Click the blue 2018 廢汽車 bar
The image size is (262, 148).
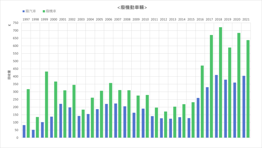click(216, 106)
